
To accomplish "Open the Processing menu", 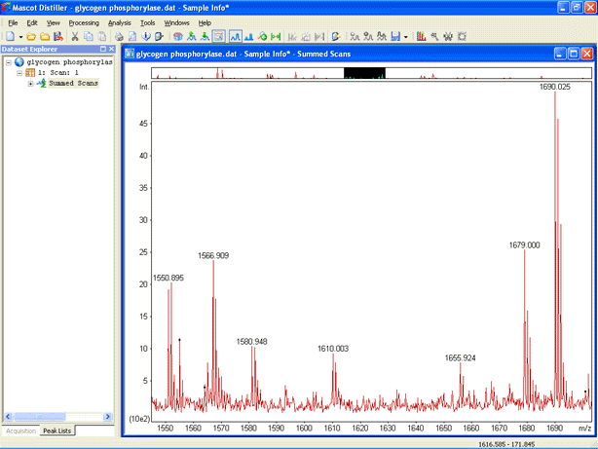I will coord(84,21).
